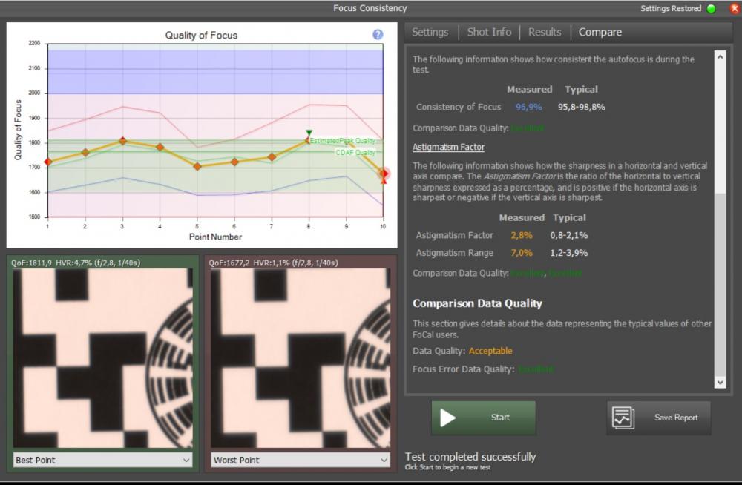
Task: Click the scroll up arrow in Compare panel
Action: click(720, 57)
